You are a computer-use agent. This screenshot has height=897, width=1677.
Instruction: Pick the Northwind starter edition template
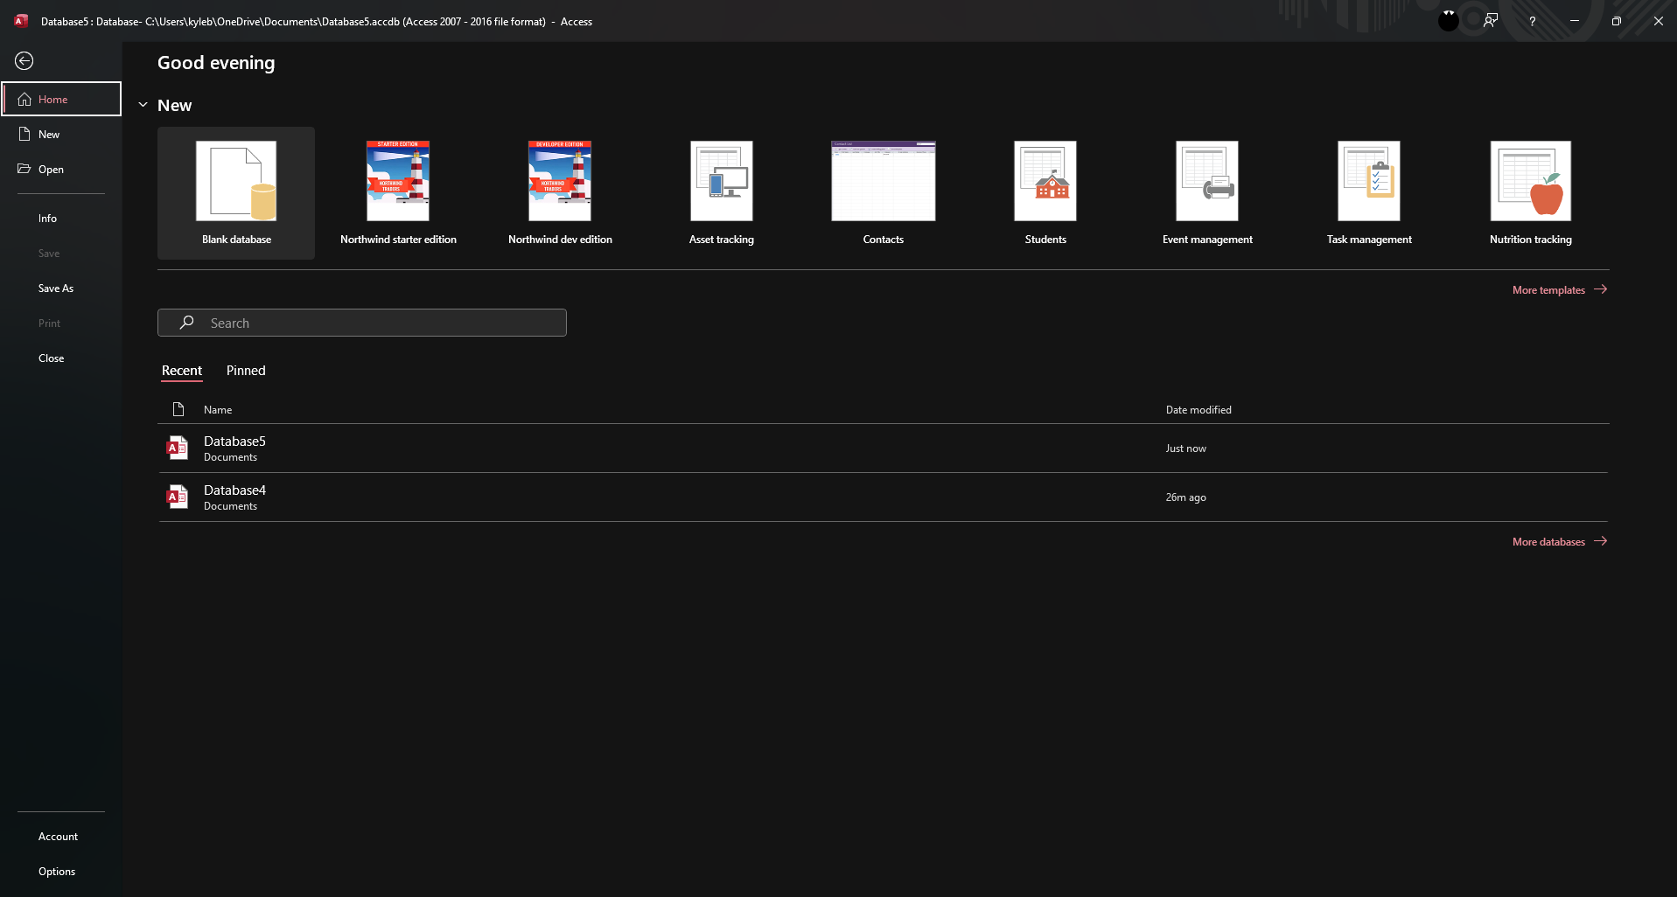pos(398,193)
